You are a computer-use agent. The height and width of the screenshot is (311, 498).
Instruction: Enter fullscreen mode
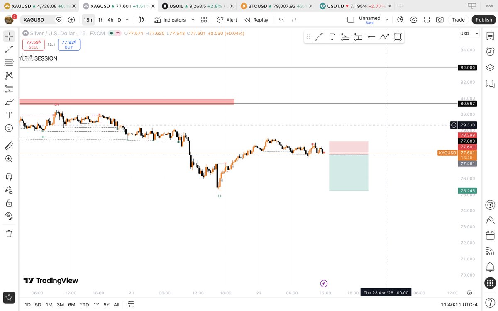point(427,20)
